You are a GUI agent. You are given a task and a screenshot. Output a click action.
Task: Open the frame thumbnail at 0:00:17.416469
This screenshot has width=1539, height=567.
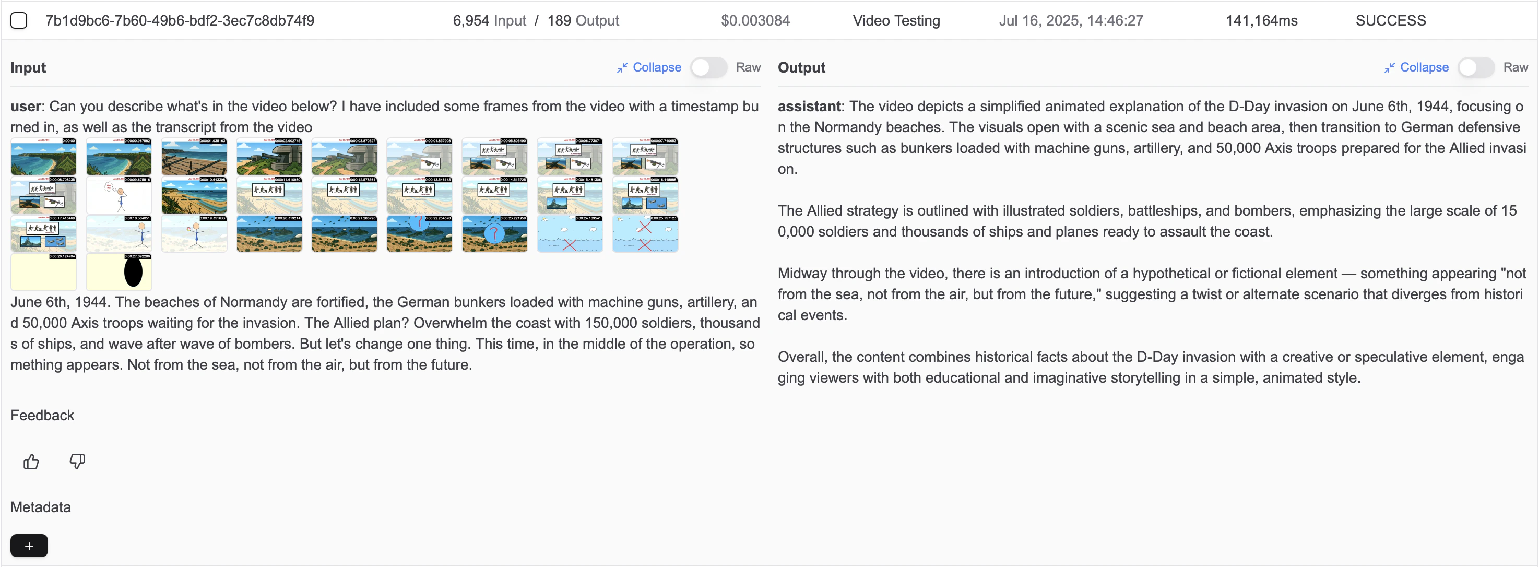click(x=44, y=233)
